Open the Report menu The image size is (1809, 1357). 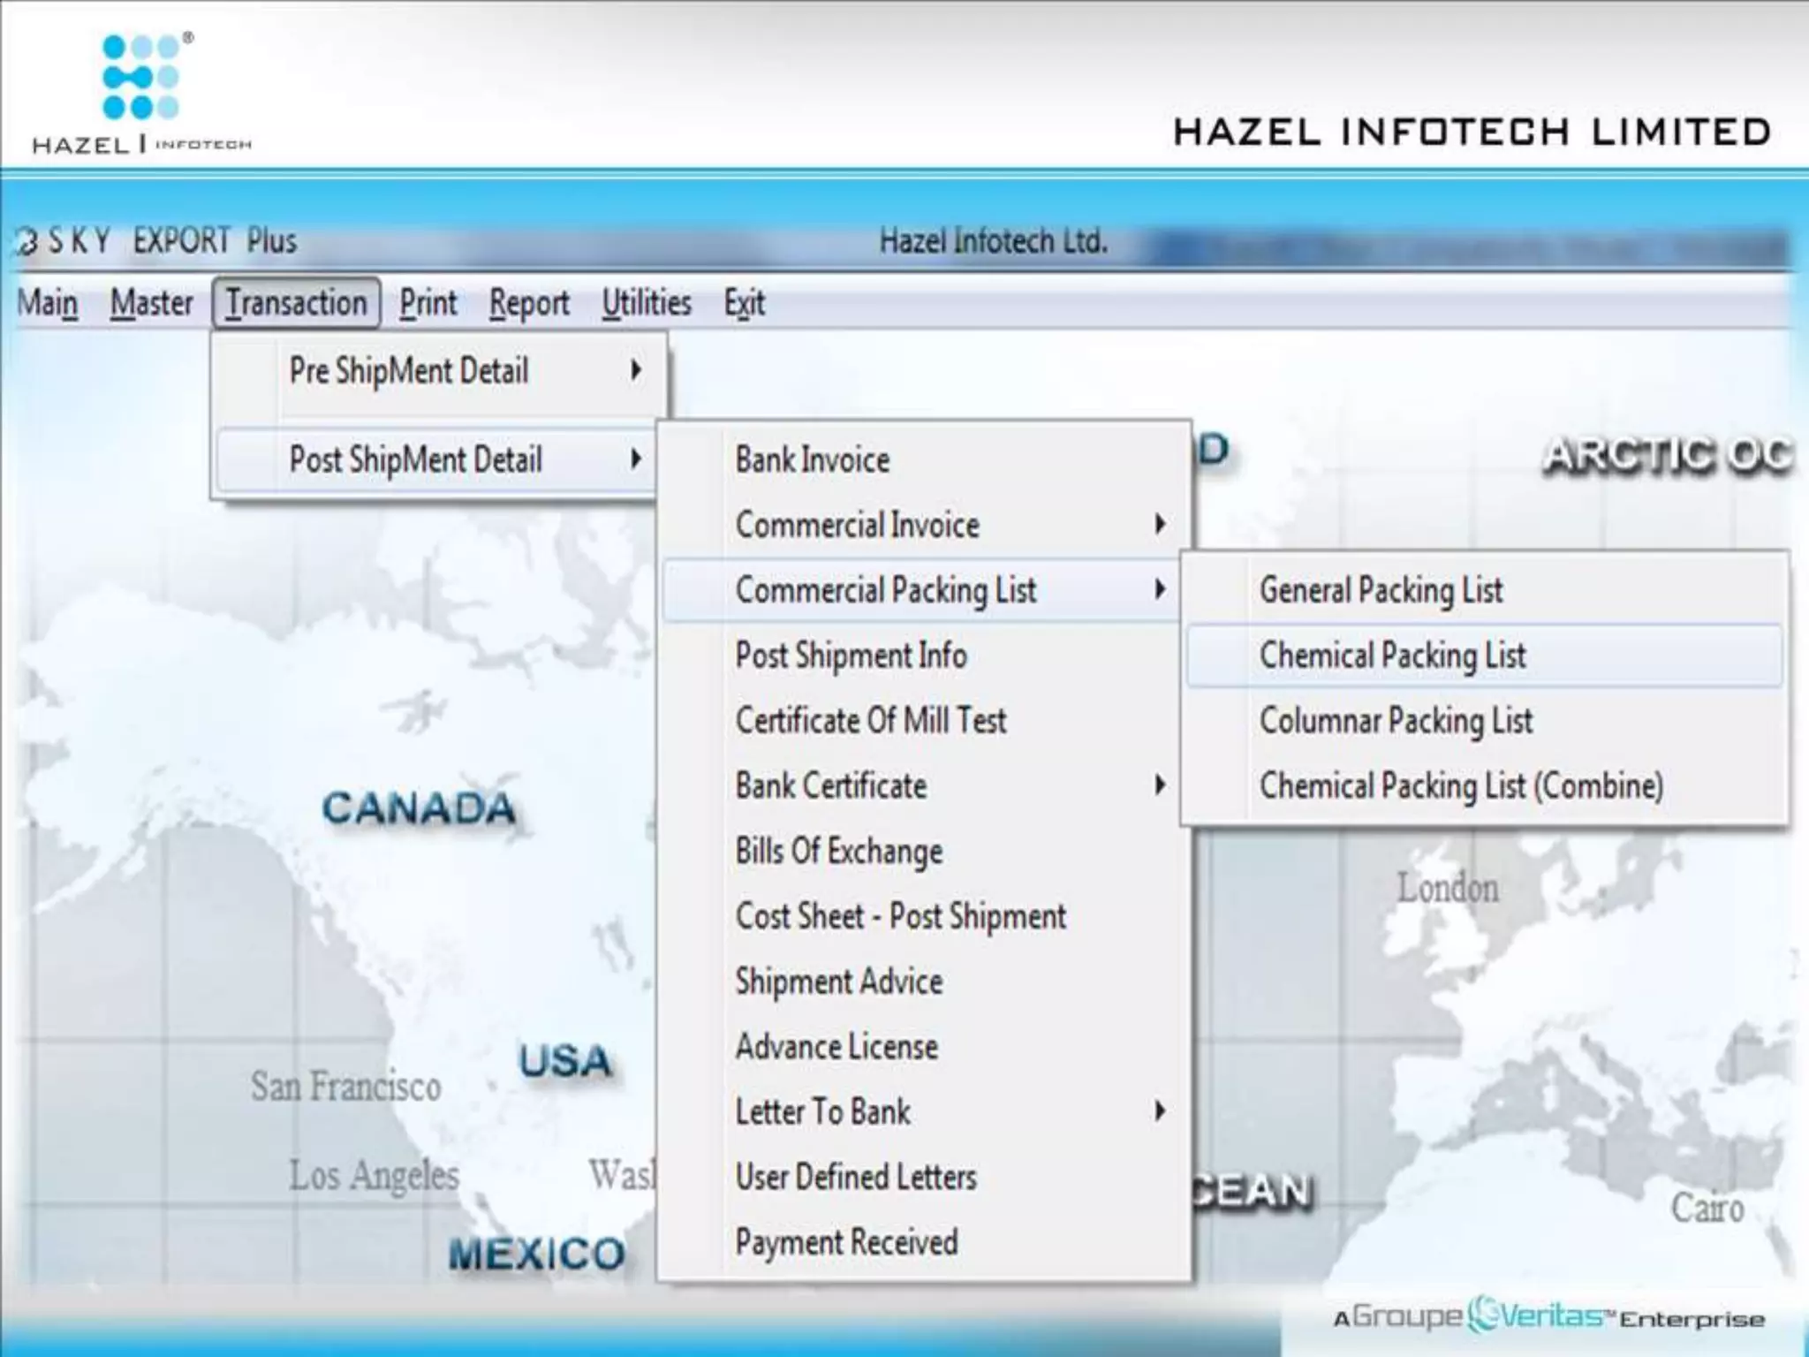[529, 303]
